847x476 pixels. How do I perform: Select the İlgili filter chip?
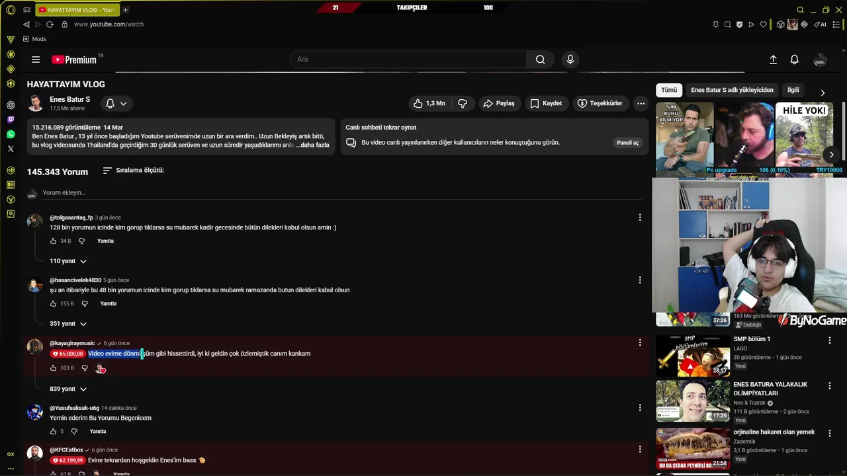(x=793, y=90)
